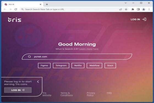Close the browser window
Screen dimensions: 154x103
tap(149, 3)
